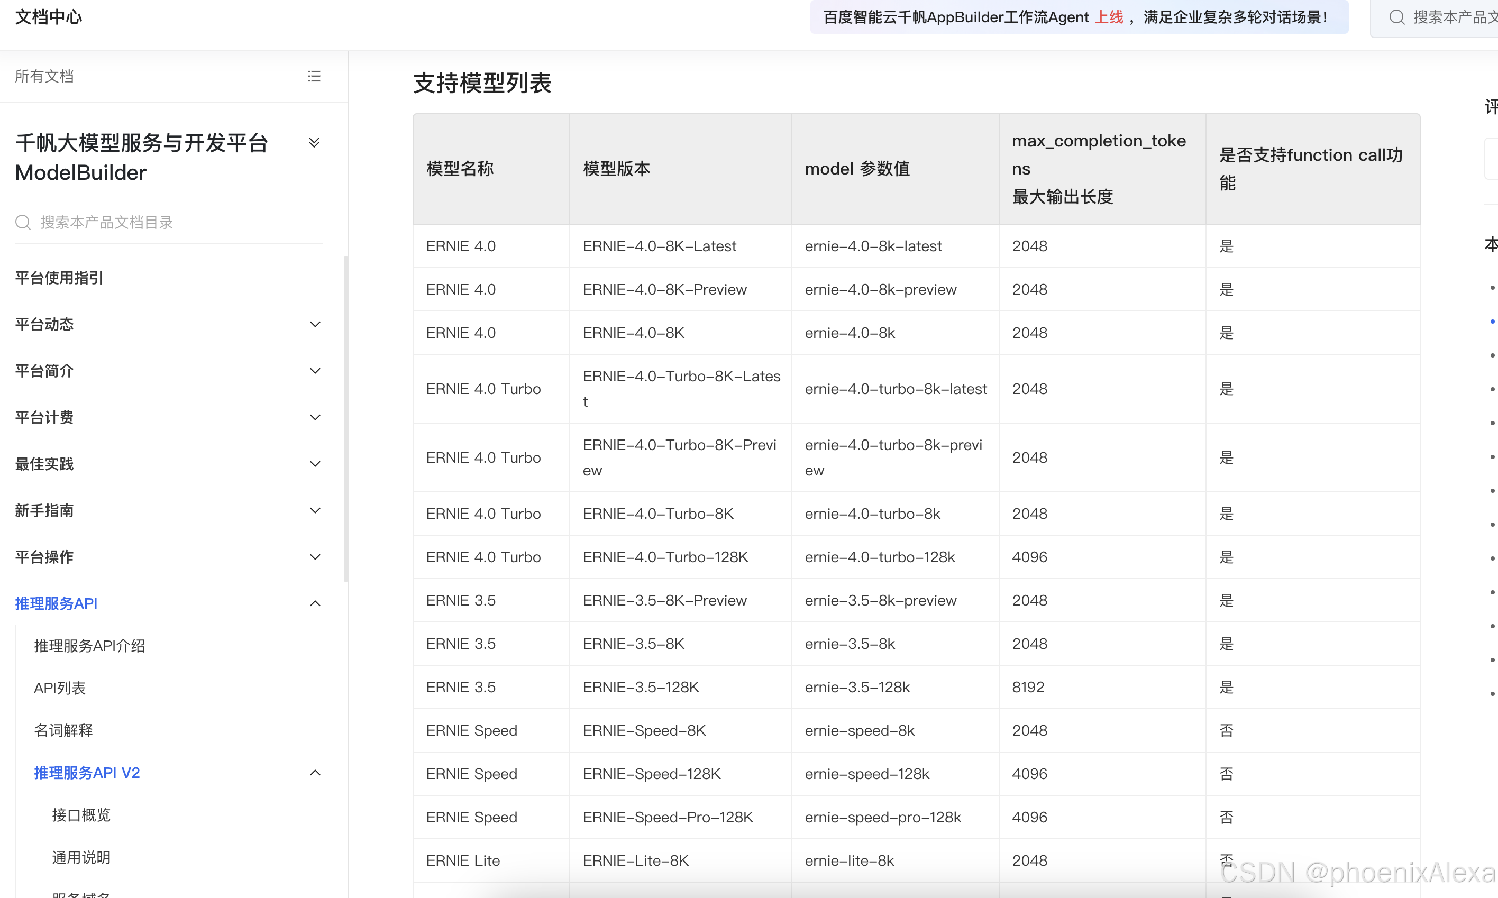
Task: Open 接口概览 page
Action: coord(81,815)
